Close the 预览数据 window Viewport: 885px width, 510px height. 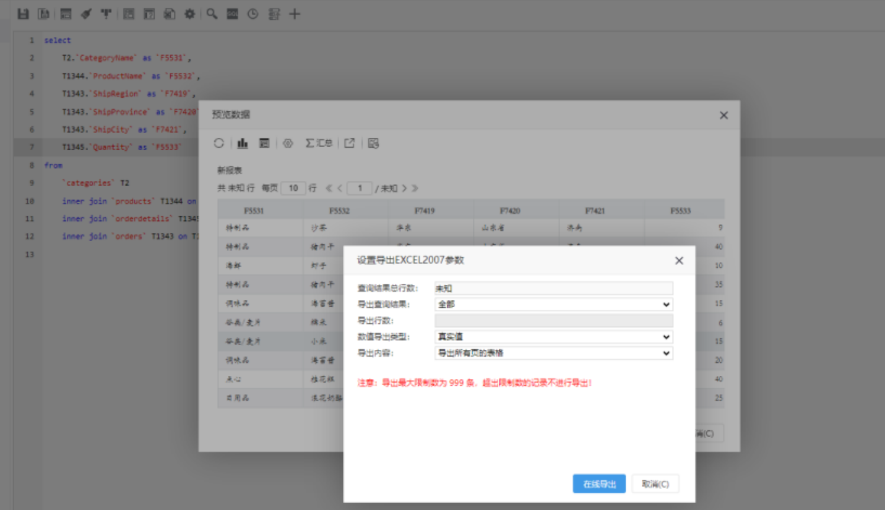click(723, 115)
